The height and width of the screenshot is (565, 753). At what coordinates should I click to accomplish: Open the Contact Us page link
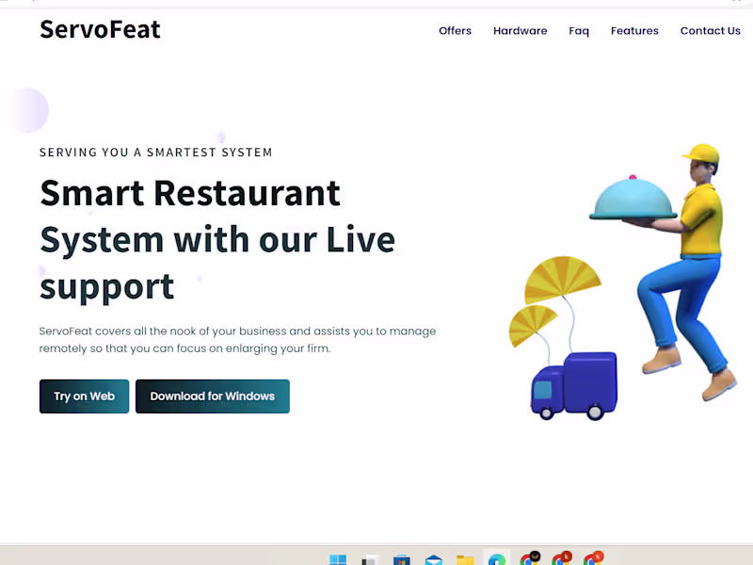[711, 31]
